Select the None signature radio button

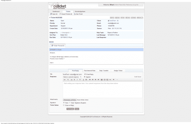[x=64, y=103]
